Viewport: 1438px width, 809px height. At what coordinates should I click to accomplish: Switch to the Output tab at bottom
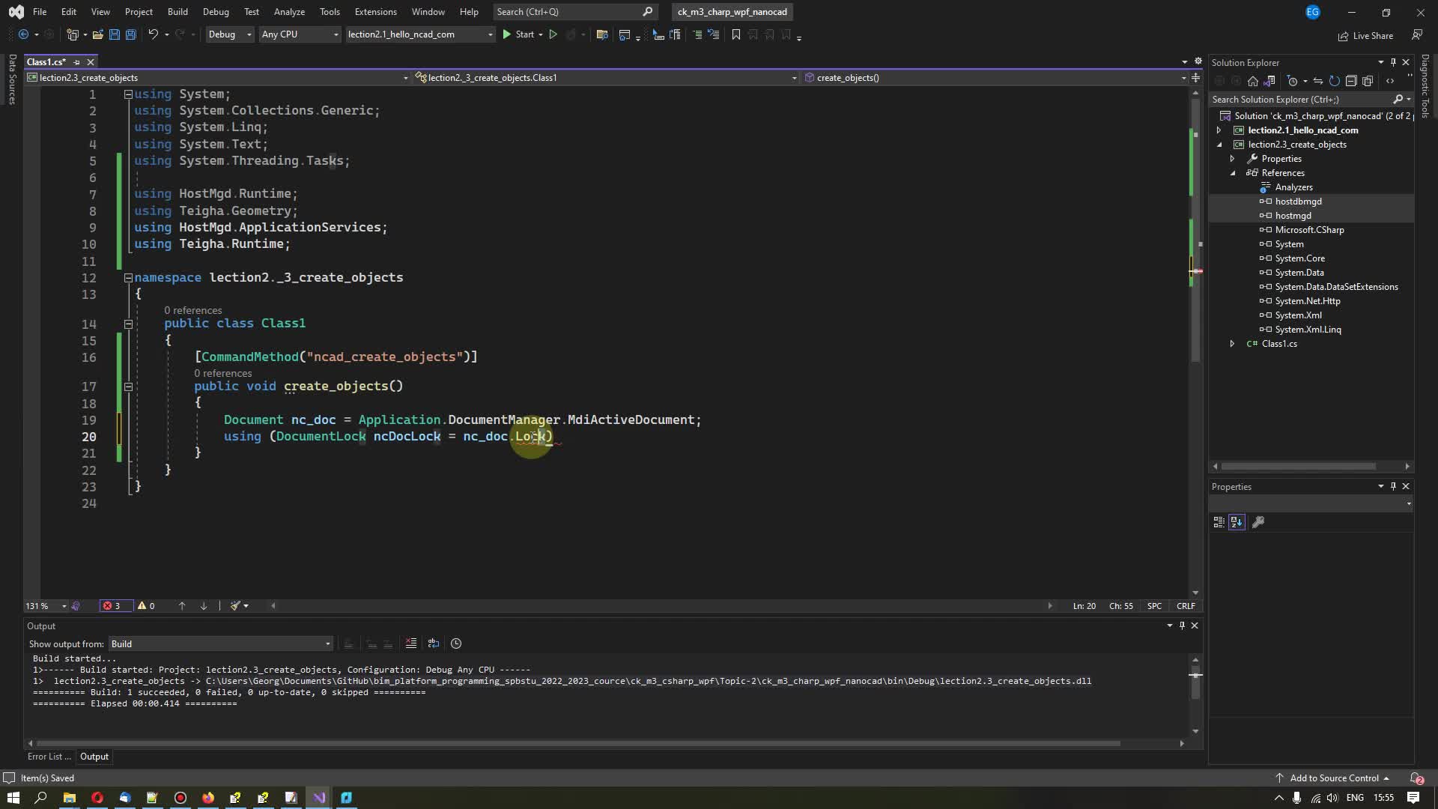pos(94,757)
